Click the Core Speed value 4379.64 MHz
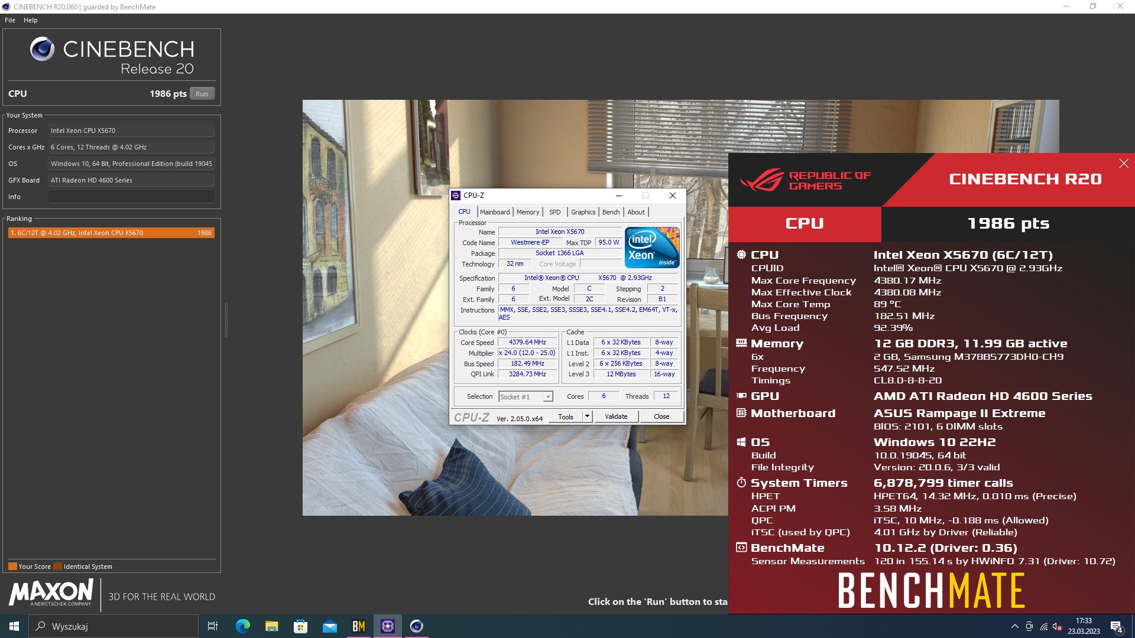This screenshot has height=638, width=1135. coord(527,343)
